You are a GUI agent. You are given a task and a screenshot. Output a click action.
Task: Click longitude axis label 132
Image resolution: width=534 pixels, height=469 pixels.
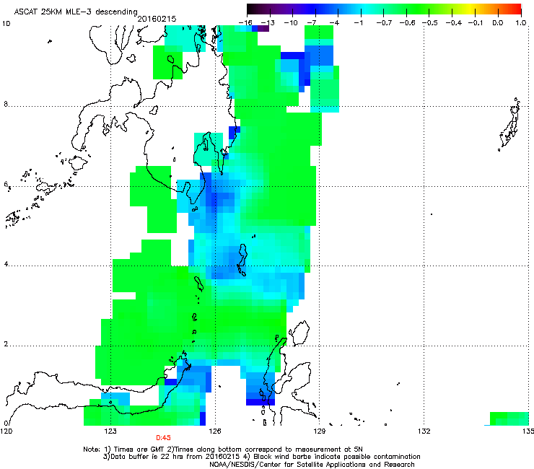point(424,431)
